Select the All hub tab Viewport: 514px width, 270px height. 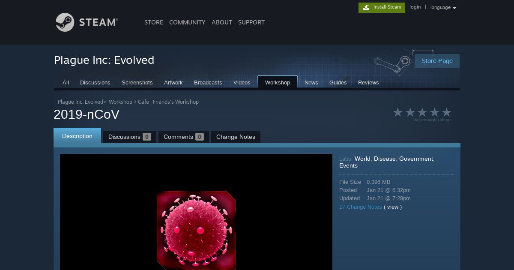pos(66,83)
